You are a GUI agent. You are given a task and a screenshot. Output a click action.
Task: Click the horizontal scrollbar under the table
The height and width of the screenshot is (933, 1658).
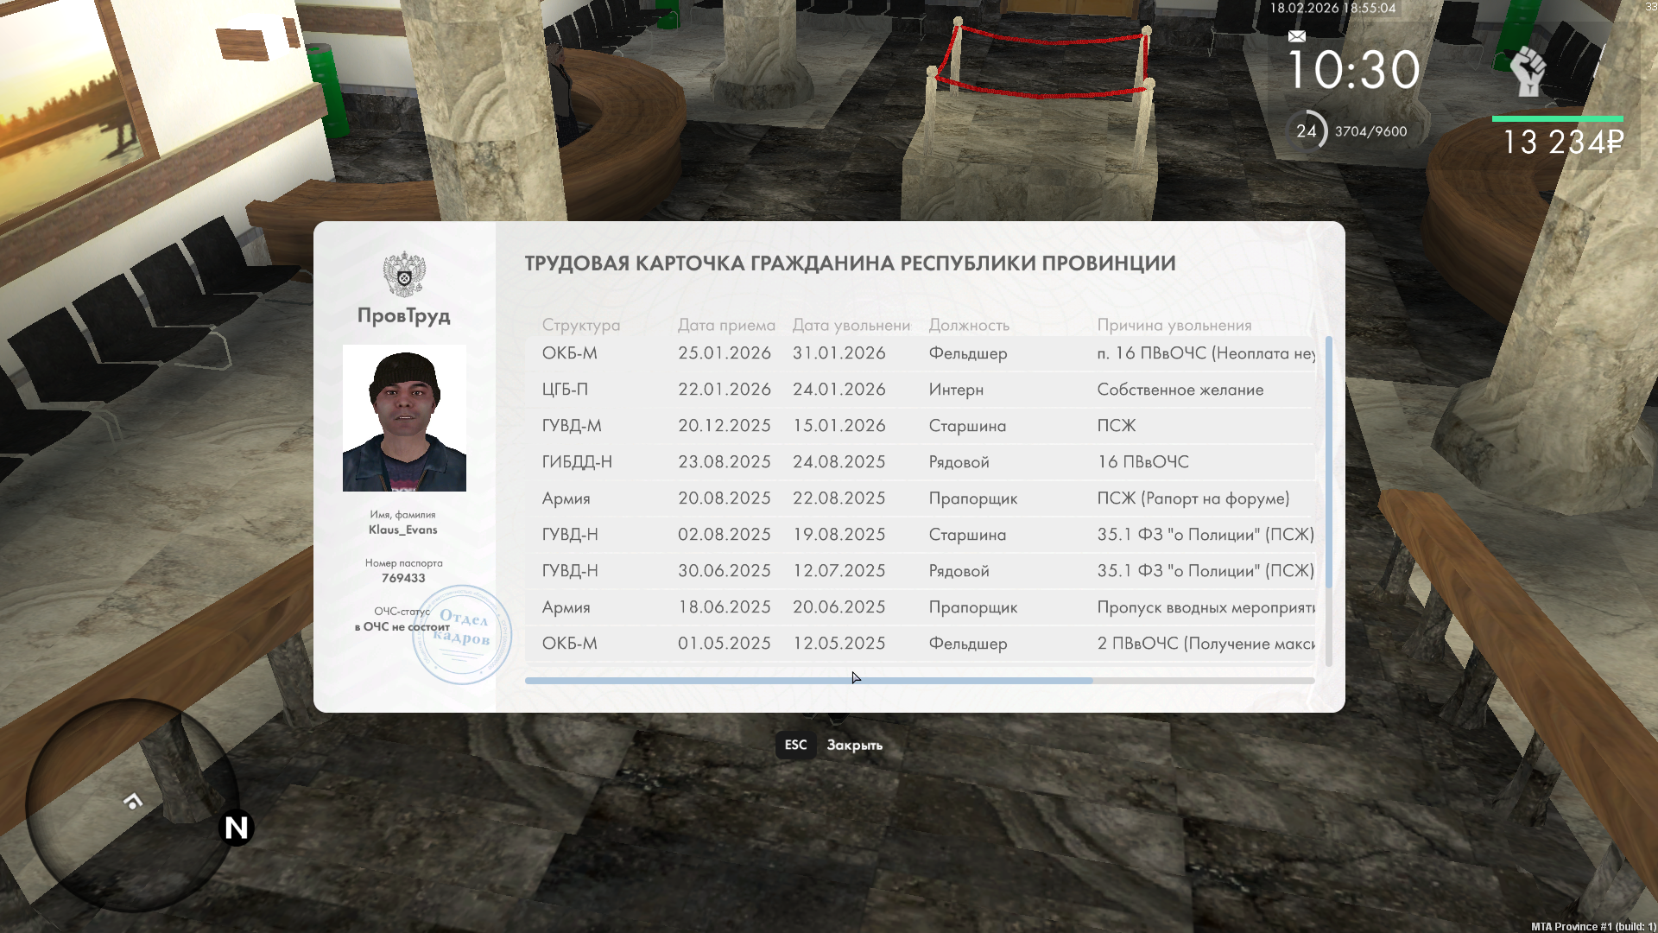[x=808, y=681]
